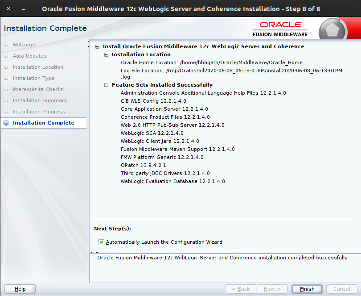
Task: Open the Help dialog
Action: pyautogui.click(x=20, y=289)
